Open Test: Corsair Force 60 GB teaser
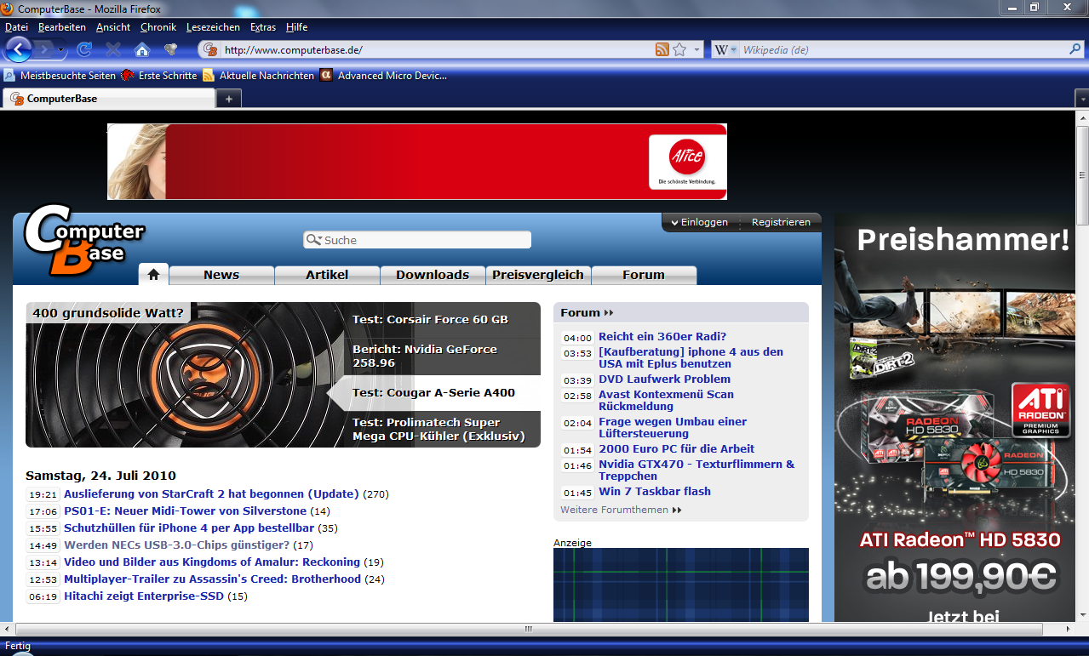The image size is (1089, 656). 430,320
